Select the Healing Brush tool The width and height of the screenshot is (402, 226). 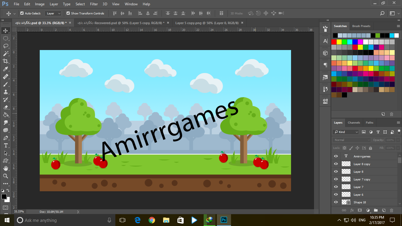pos(6,77)
